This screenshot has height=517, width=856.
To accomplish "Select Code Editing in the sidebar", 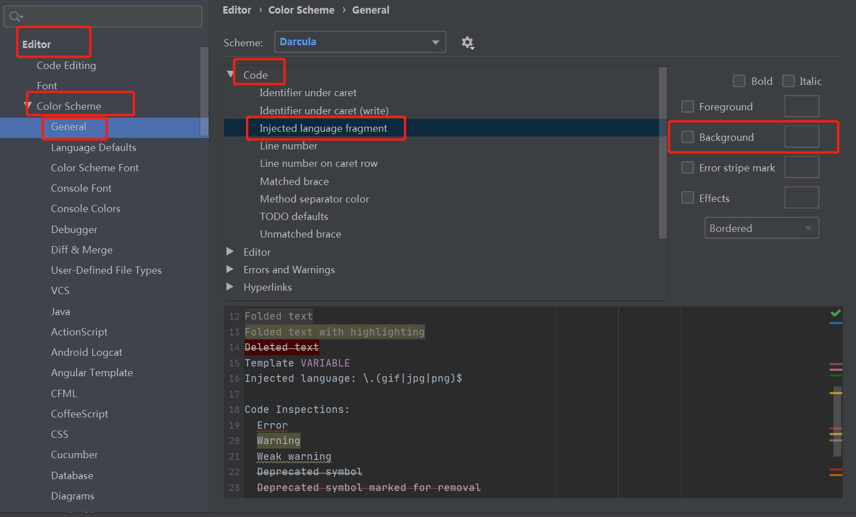I will (66, 65).
